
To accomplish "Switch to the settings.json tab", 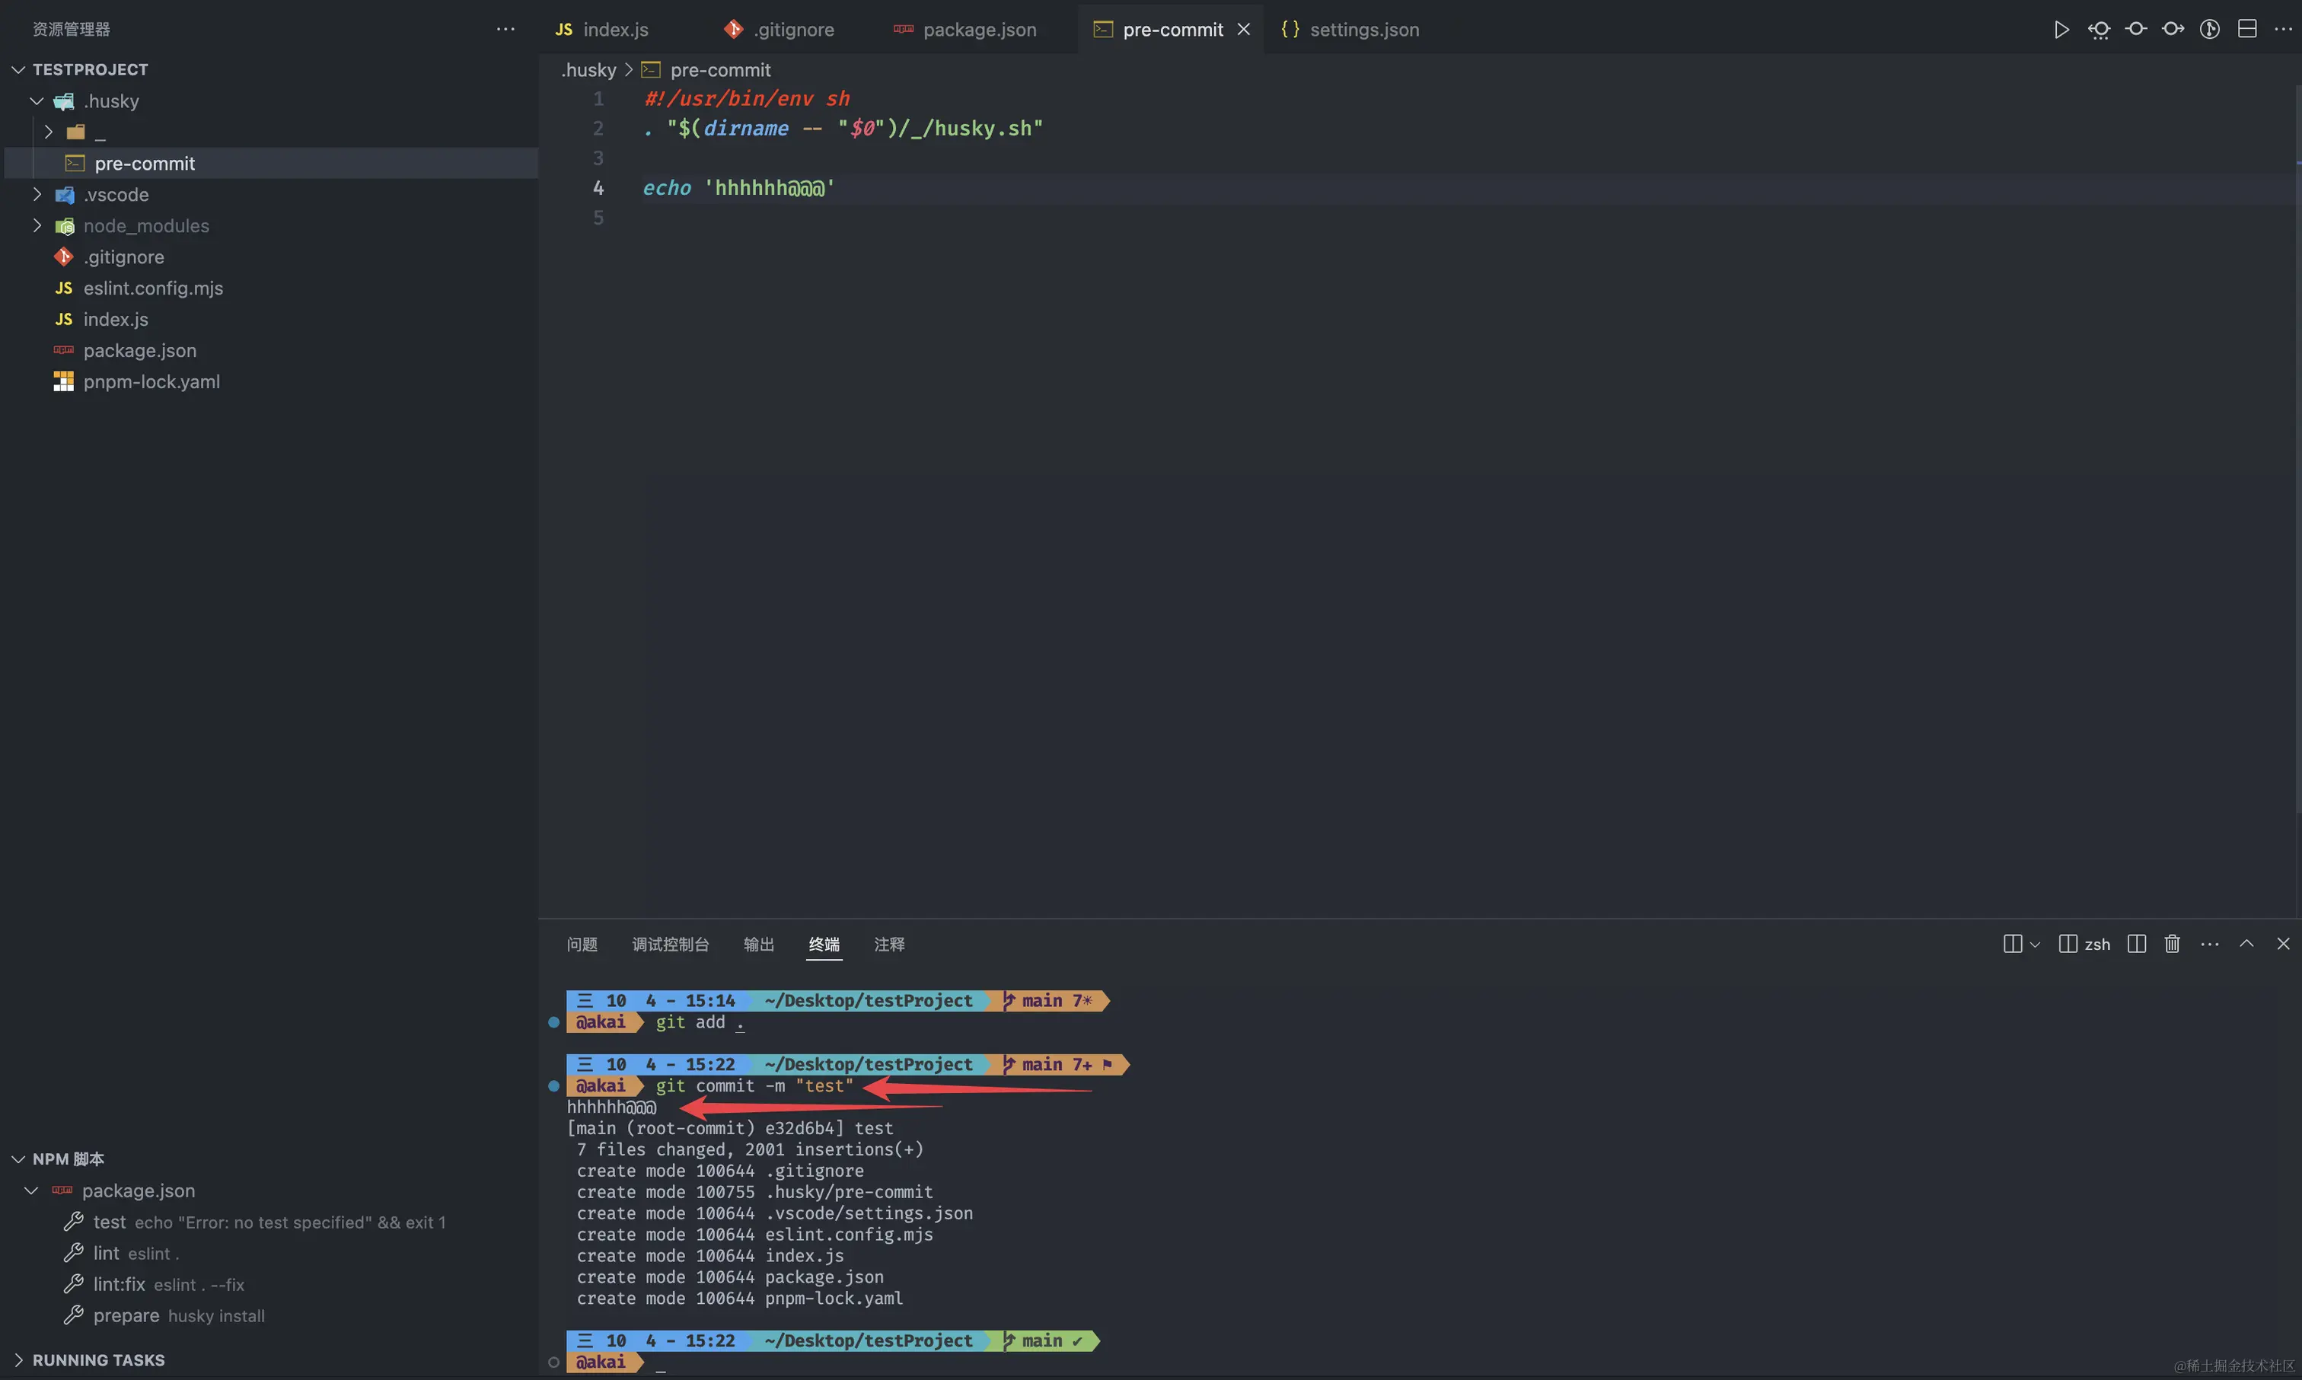I will (1363, 29).
